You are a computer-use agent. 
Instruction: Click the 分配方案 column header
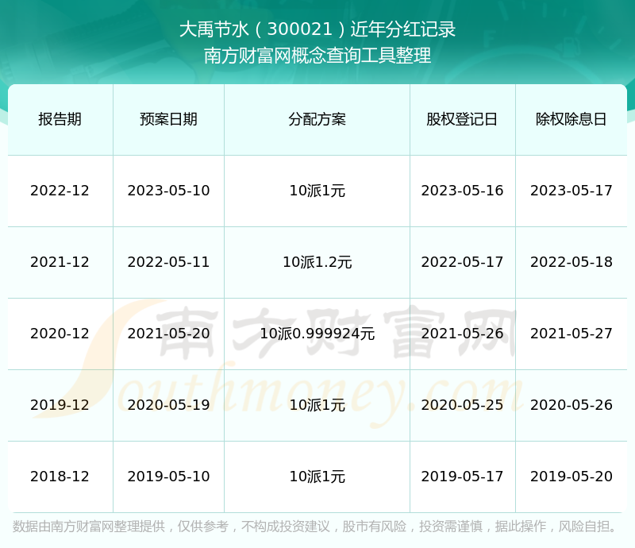pos(317,119)
